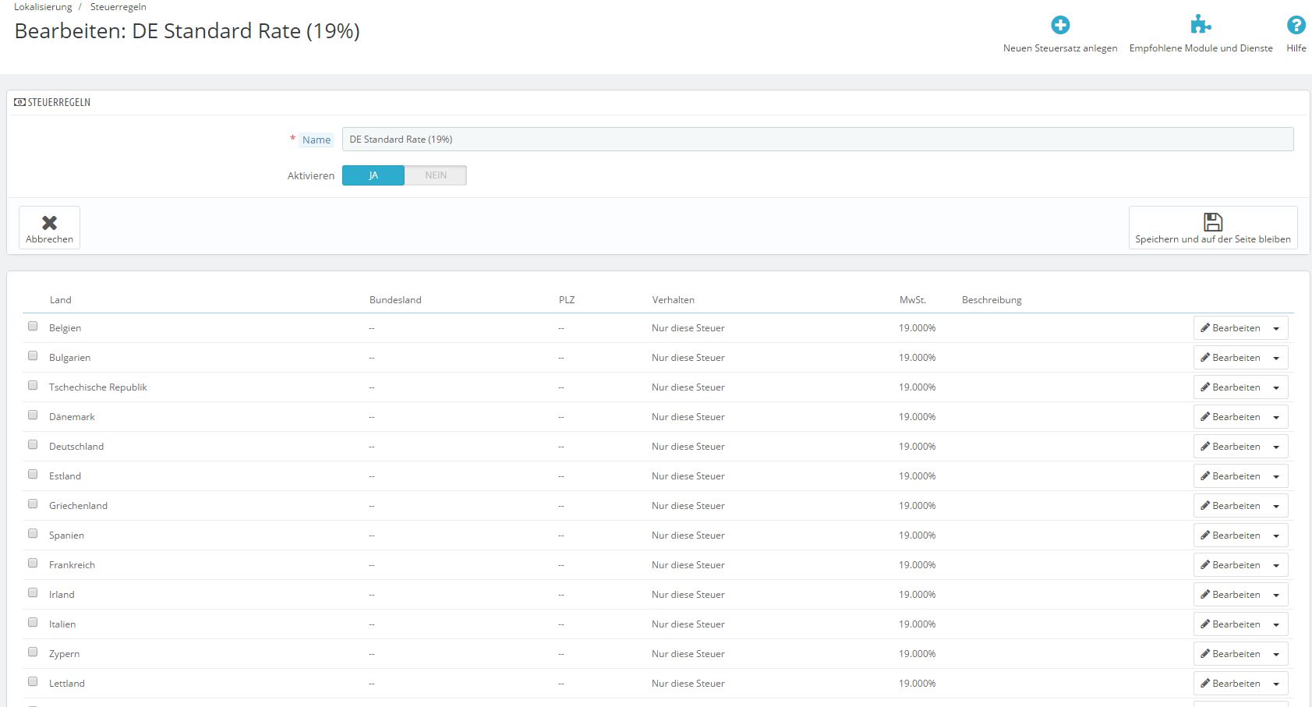
Task: Expand the Irland row action dropdown
Action: [1276, 595]
